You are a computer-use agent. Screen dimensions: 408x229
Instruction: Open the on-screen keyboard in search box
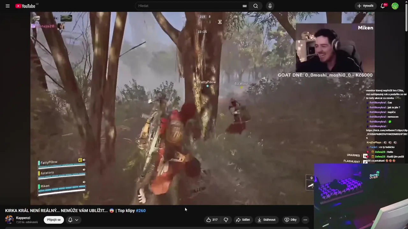(x=244, y=6)
